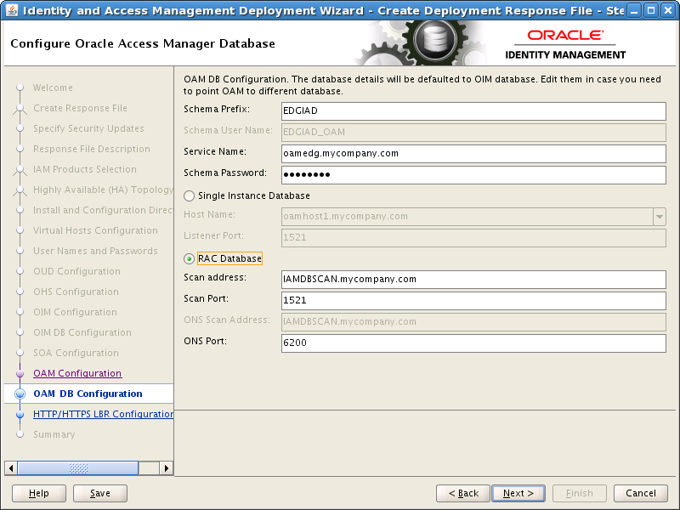Click the Cancel button
This screenshot has height=510, width=680.
pyautogui.click(x=641, y=494)
